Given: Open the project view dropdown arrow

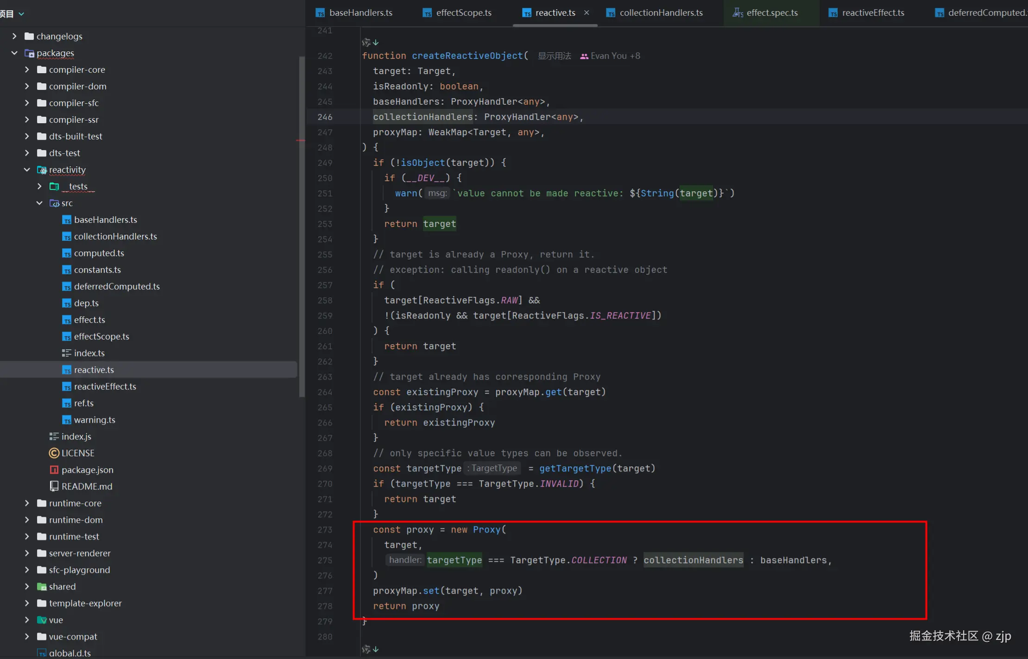Looking at the screenshot, I should pyautogui.click(x=21, y=14).
